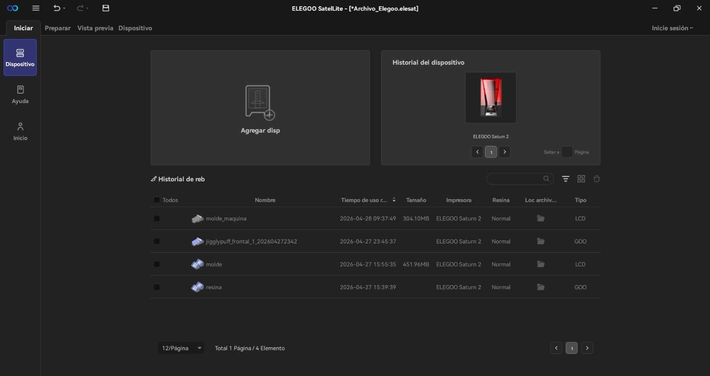710x376 pixels.
Task: Go to previous page in device history
Action: tap(477, 152)
